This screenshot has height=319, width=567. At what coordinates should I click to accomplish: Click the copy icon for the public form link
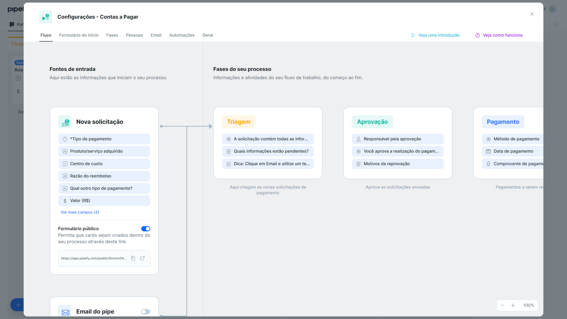[x=133, y=258]
